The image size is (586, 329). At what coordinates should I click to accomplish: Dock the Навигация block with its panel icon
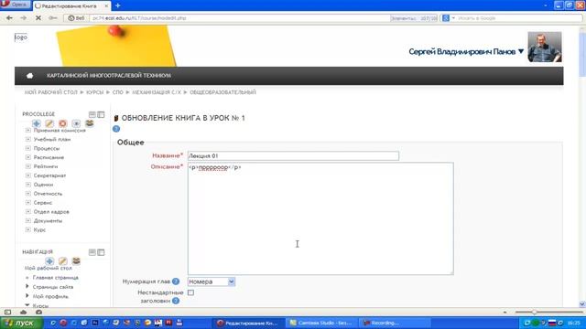pos(101,252)
